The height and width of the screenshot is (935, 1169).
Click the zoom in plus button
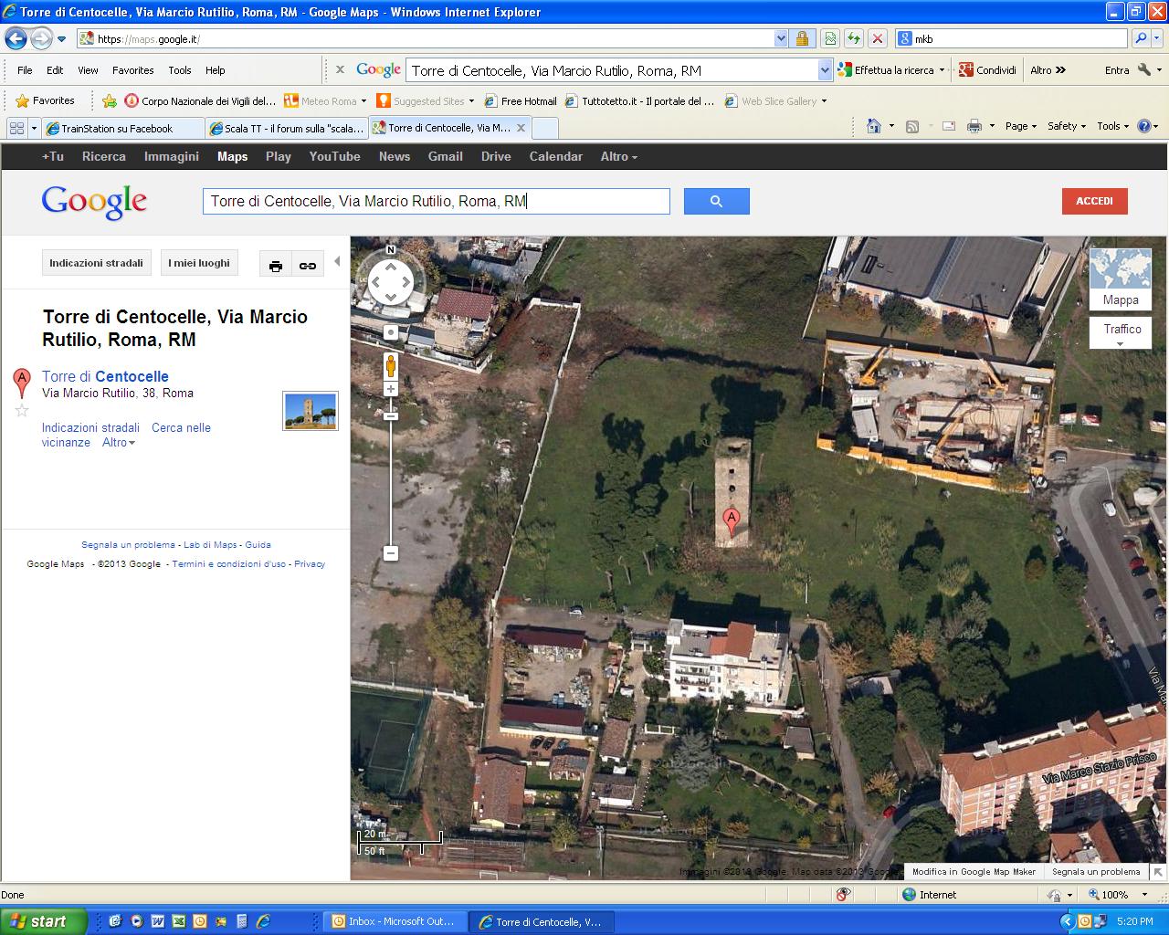(391, 389)
